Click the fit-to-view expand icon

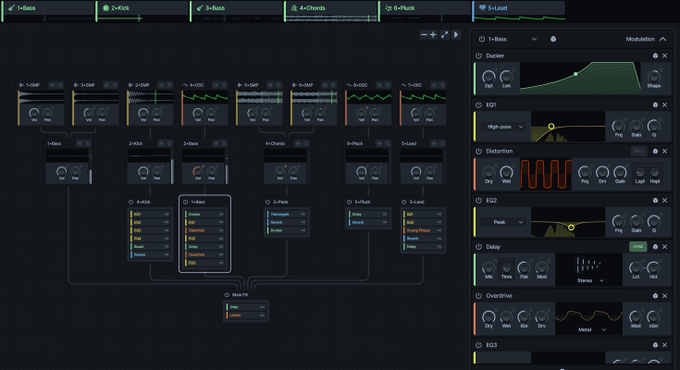(445, 34)
